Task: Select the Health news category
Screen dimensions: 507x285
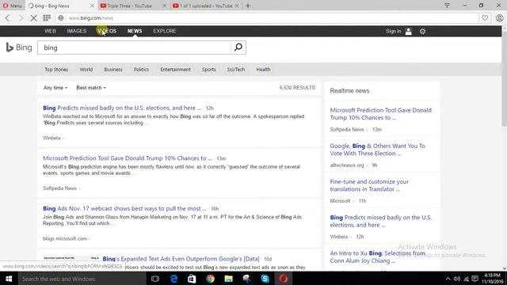Action: [x=263, y=70]
